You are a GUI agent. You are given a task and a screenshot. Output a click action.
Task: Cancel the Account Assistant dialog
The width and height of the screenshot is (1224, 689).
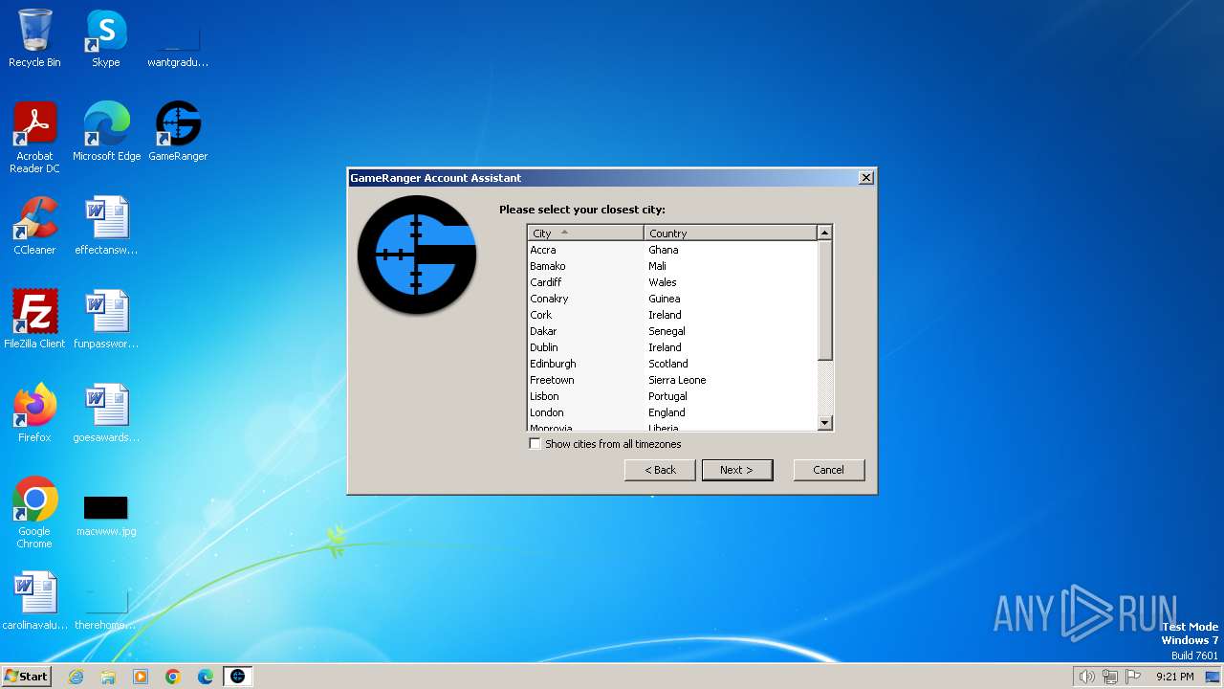(828, 470)
